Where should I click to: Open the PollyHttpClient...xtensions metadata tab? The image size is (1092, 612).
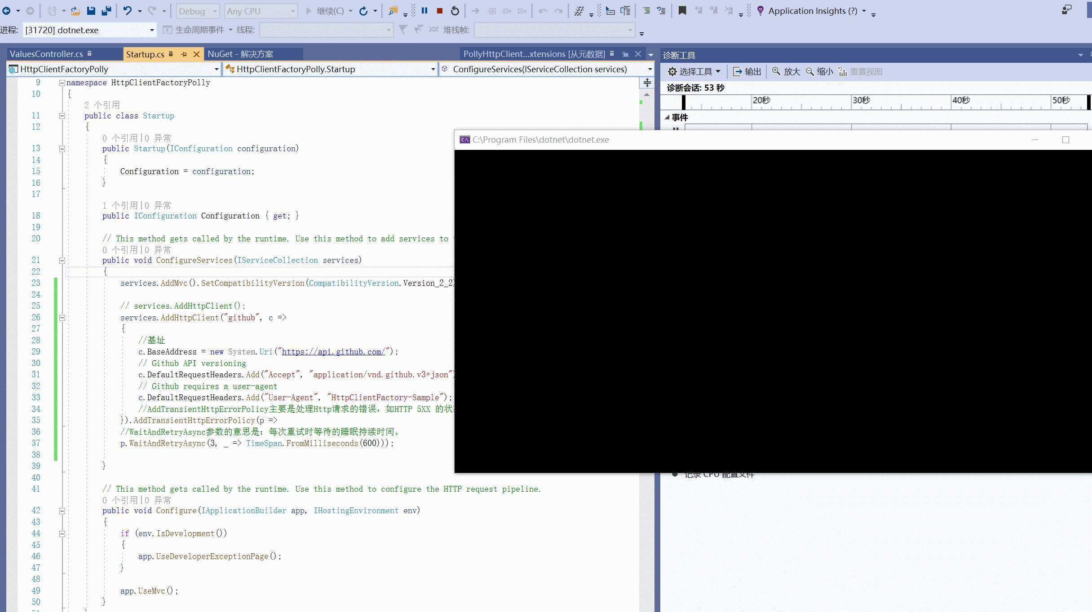pyautogui.click(x=534, y=54)
